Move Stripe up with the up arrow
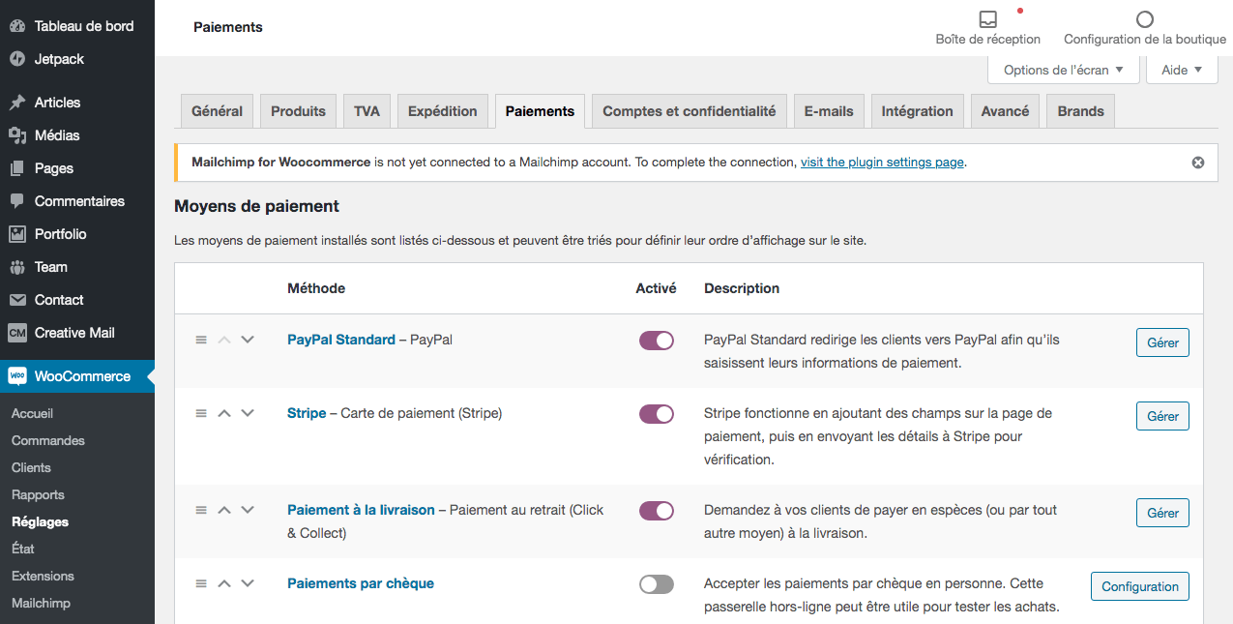Viewport: 1233px width, 624px height. tap(224, 413)
